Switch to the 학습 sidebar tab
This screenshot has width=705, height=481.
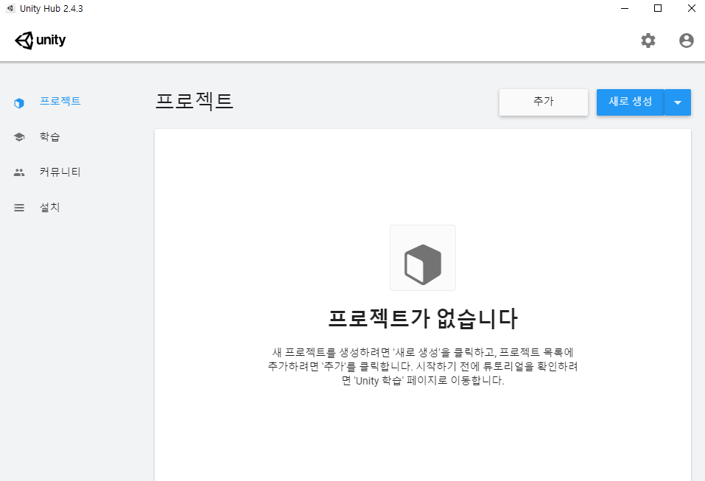click(x=49, y=137)
